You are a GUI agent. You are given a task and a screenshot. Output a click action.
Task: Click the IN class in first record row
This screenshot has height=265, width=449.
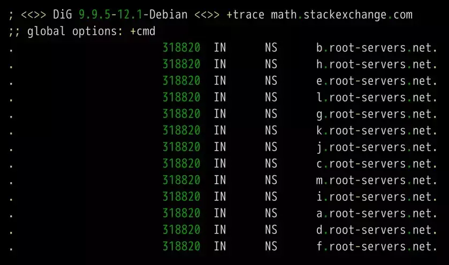tap(220, 48)
